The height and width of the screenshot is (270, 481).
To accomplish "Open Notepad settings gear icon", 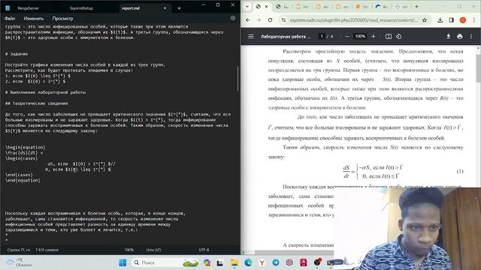I will tap(233, 18).
